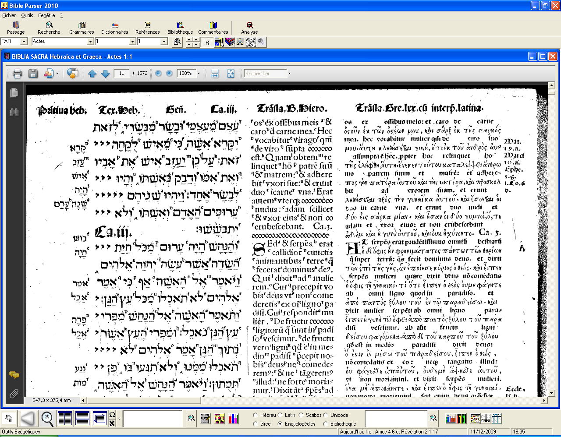The width and height of the screenshot is (561, 437).
Task: Open the Bibliothèque tool
Action: [x=180, y=28]
